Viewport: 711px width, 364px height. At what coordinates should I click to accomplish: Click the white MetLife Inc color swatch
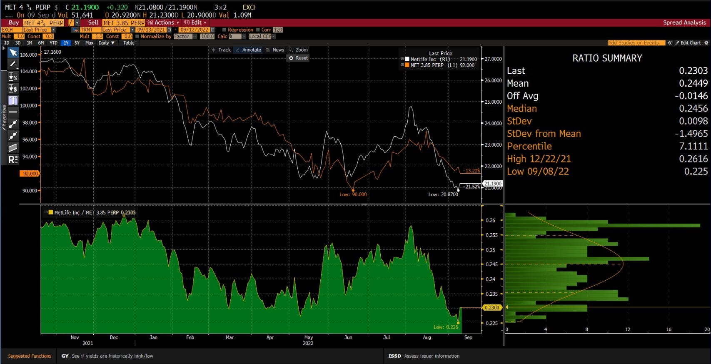pyautogui.click(x=407, y=59)
